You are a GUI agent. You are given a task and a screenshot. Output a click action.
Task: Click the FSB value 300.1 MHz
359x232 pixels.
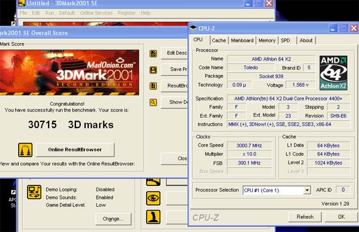click(x=249, y=163)
